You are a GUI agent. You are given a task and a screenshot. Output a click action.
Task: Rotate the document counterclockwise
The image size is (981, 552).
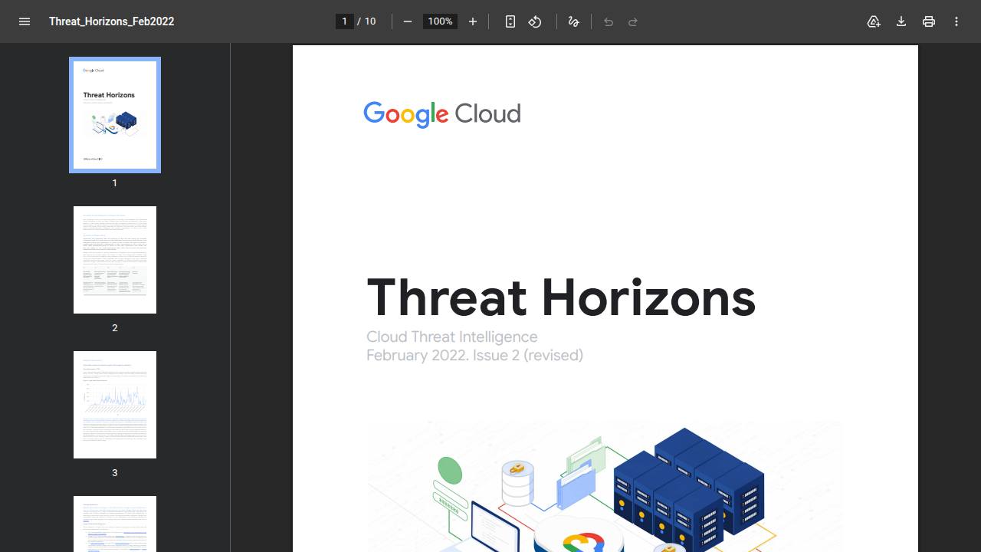click(x=535, y=21)
